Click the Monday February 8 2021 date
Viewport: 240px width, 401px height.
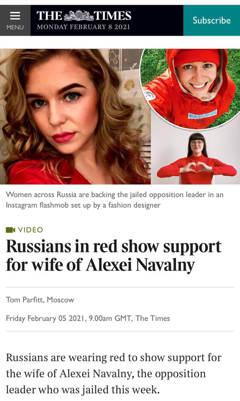coord(83,27)
